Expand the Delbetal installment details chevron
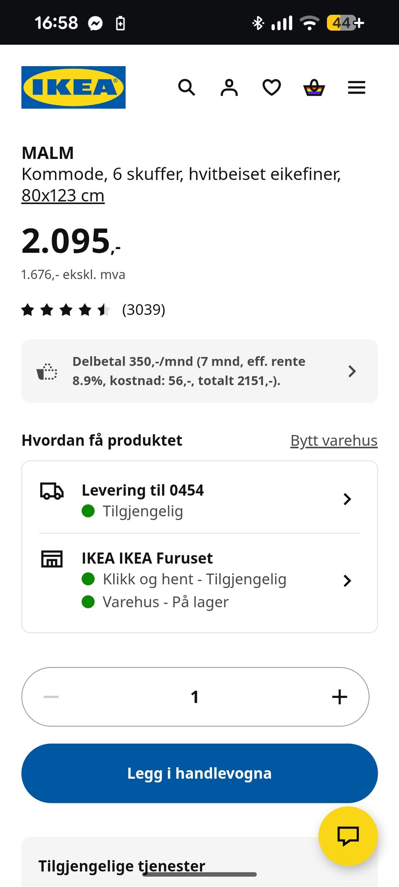Viewport: 399px width, 887px height. point(352,371)
